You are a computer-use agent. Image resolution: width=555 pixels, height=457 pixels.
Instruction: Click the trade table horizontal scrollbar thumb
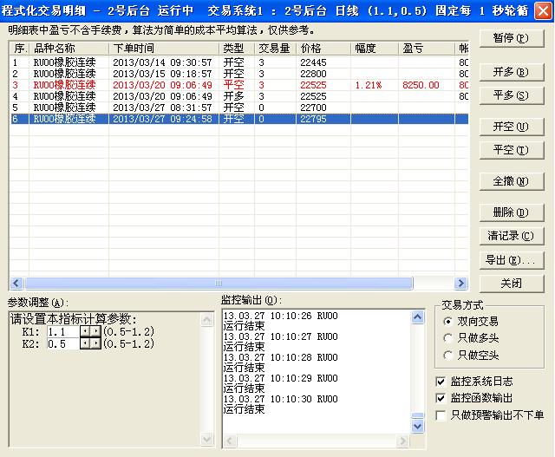pyautogui.click(x=219, y=284)
